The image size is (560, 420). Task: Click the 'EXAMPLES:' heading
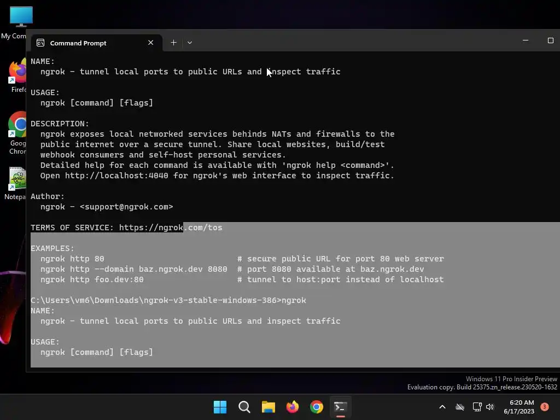pyautogui.click(x=52, y=248)
